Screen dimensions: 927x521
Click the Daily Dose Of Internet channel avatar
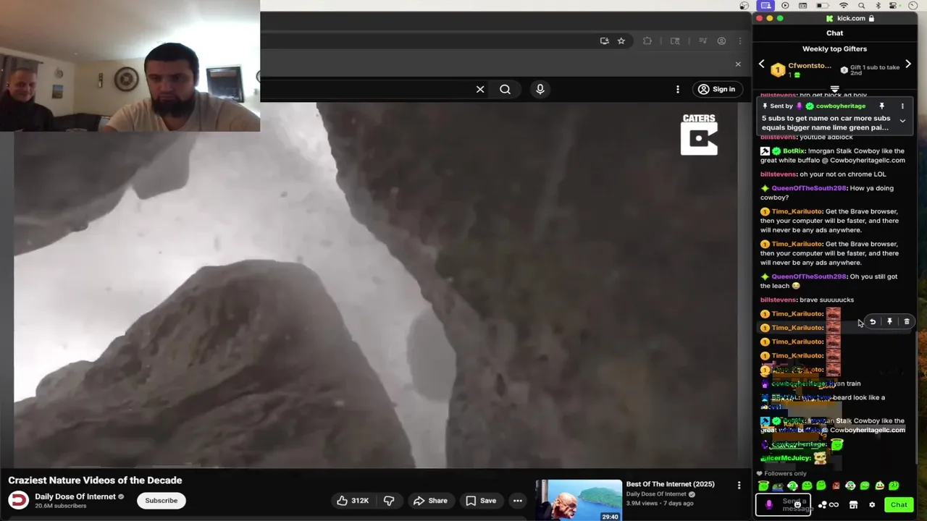[18, 501]
